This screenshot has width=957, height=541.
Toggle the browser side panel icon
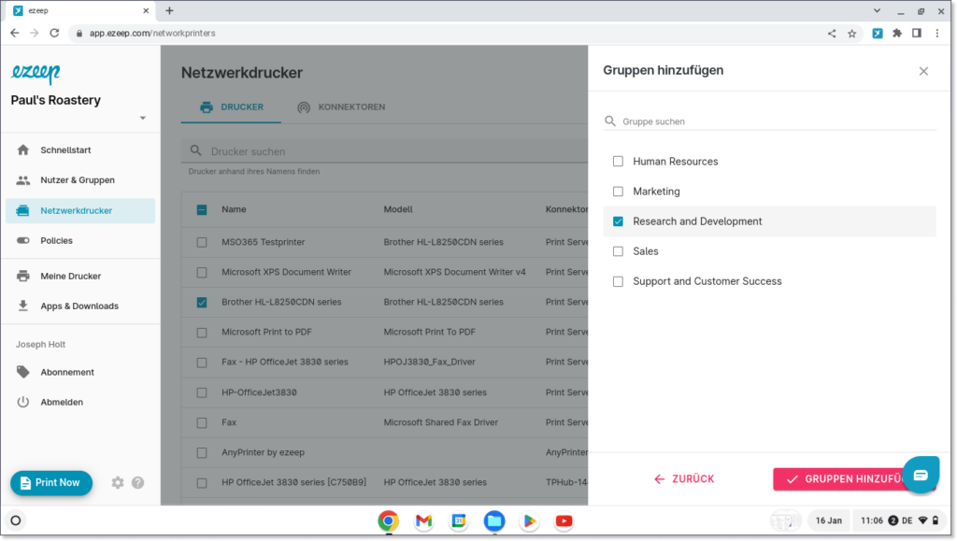pos(917,34)
